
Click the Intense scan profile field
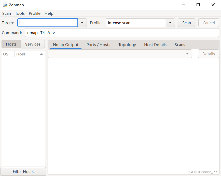136,23
